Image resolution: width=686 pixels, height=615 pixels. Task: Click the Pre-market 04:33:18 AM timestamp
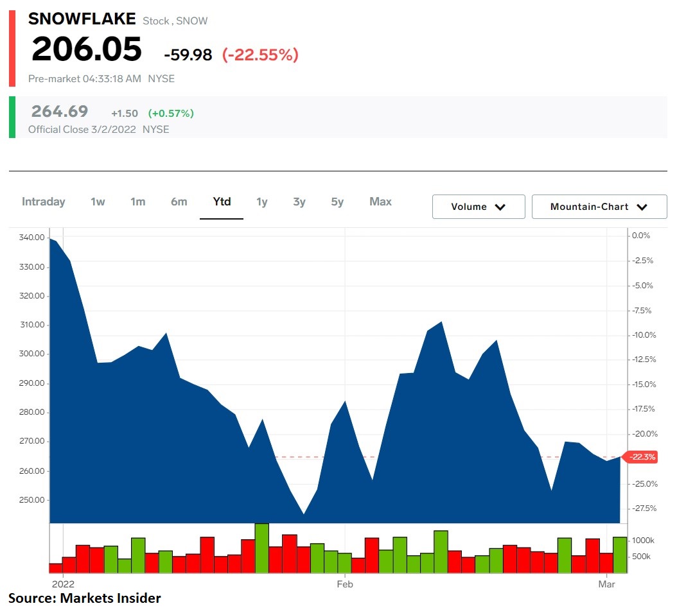[x=84, y=79]
